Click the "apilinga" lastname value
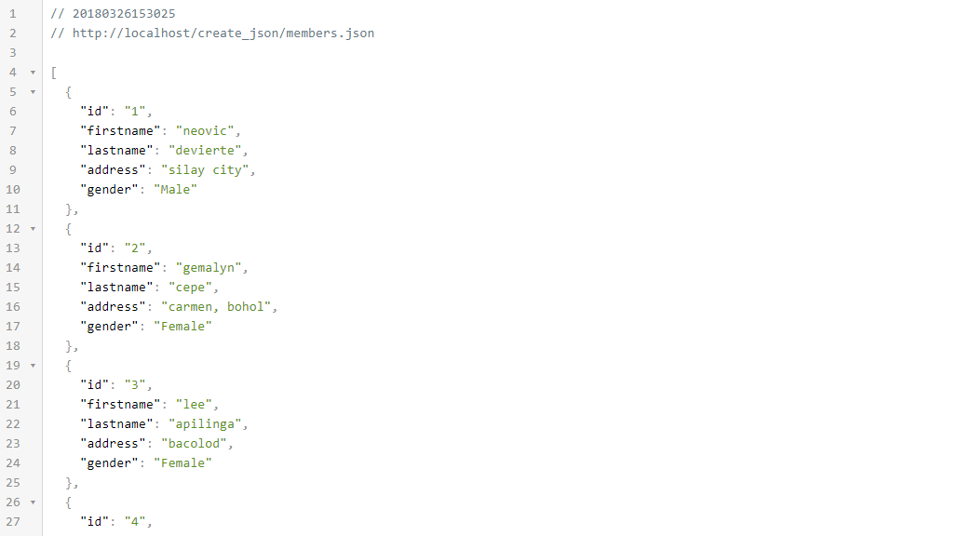This screenshot has width=972, height=536. pyautogui.click(x=205, y=424)
